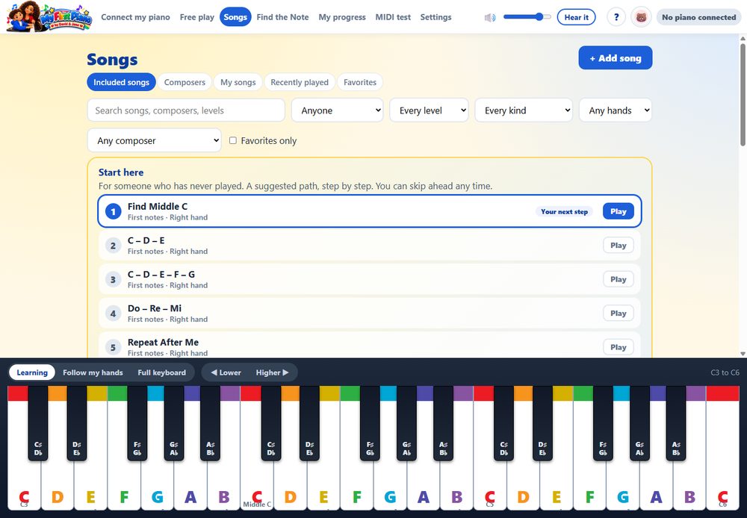Click the Add song button
The image size is (747, 518).
tap(615, 58)
